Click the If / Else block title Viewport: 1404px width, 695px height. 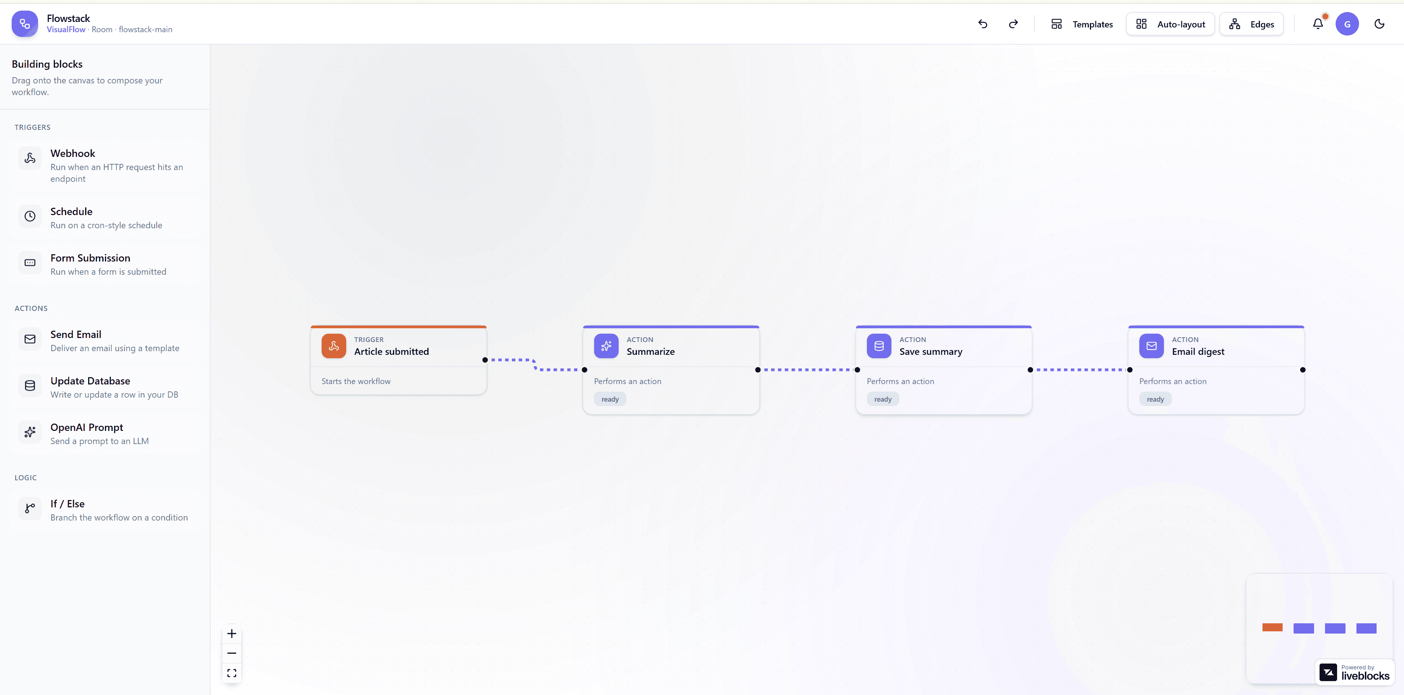(68, 504)
